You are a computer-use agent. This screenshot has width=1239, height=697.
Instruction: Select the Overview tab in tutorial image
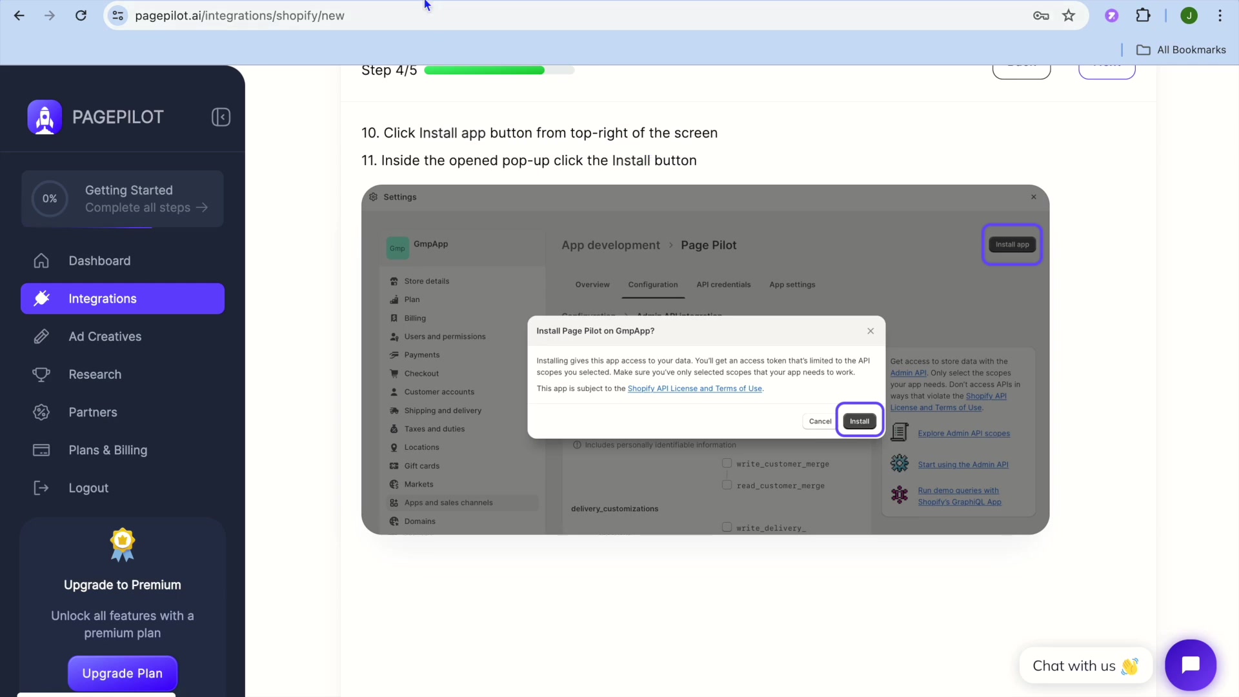pos(592,285)
